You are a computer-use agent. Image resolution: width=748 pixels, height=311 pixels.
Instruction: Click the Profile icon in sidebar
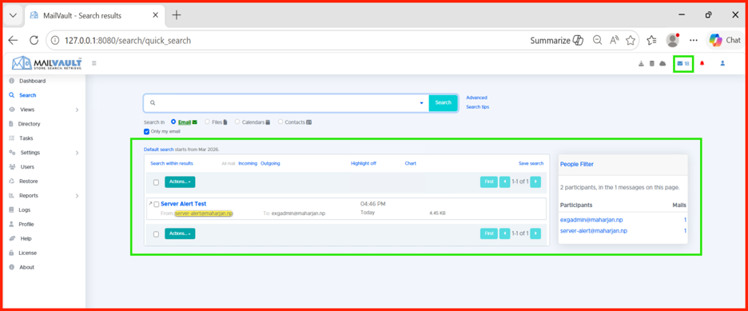[x=12, y=224]
